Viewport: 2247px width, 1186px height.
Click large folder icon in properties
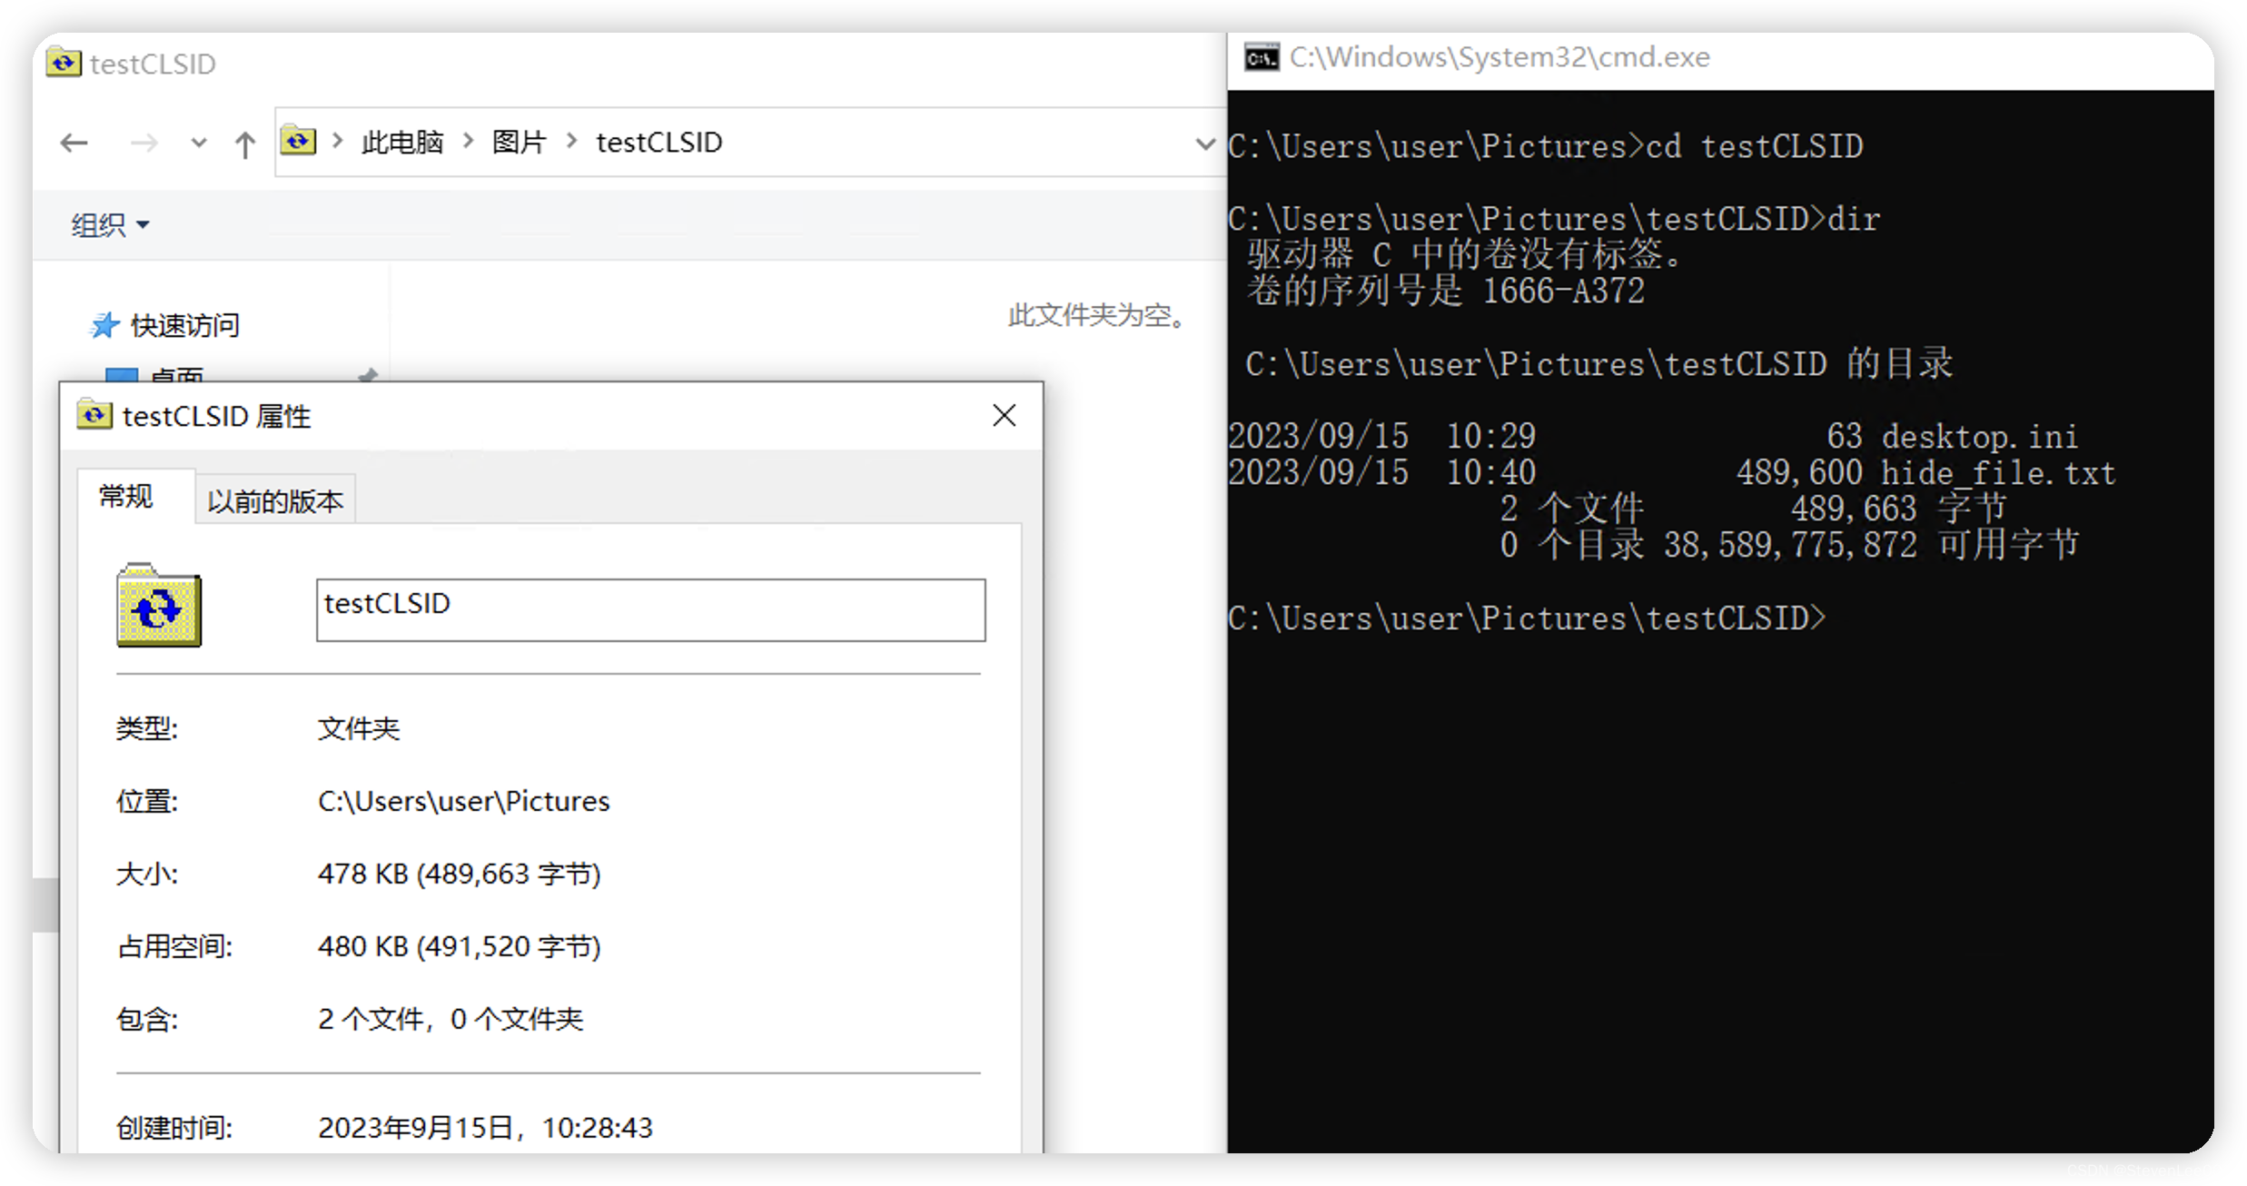159,606
